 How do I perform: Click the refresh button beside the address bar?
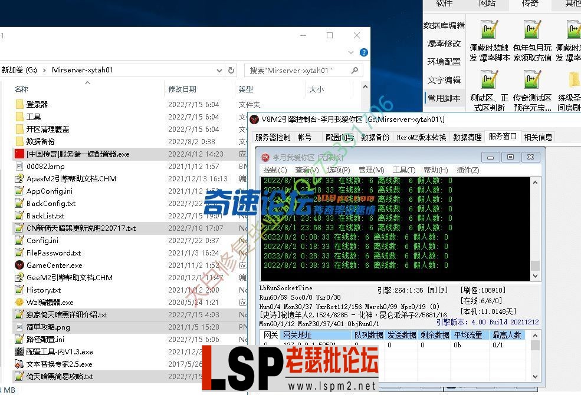(x=231, y=70)
